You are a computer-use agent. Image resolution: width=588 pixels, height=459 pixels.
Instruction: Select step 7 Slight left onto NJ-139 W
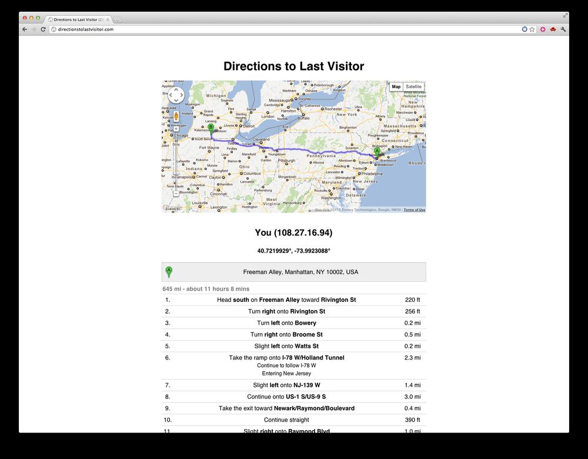[x=293, y=385]
